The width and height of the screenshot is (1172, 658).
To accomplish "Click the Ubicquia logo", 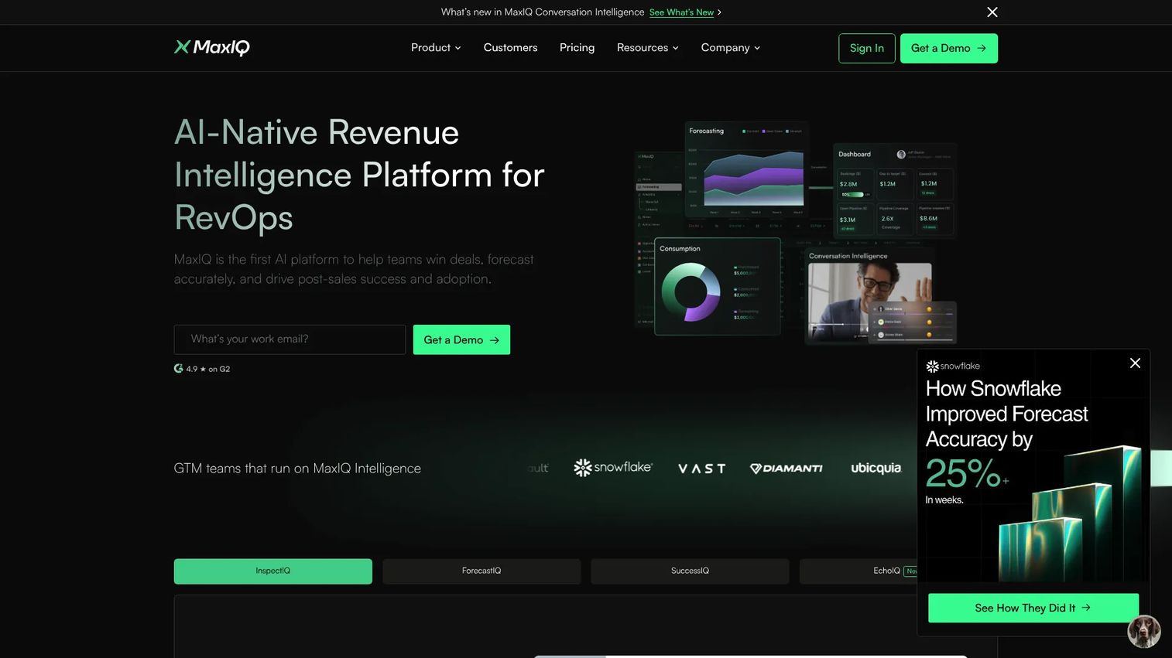I will [x=876, y=468].
